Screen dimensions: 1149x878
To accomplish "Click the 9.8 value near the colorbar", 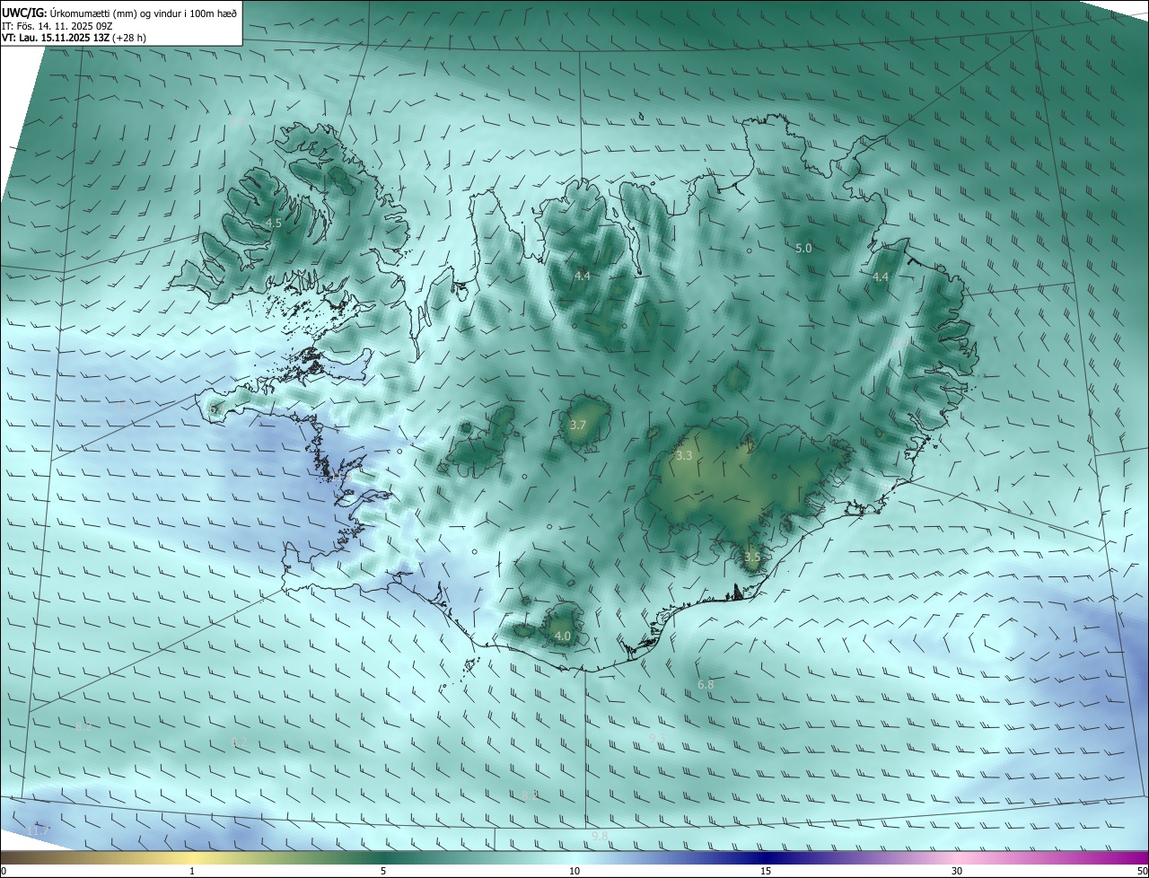I will [600, 837].
